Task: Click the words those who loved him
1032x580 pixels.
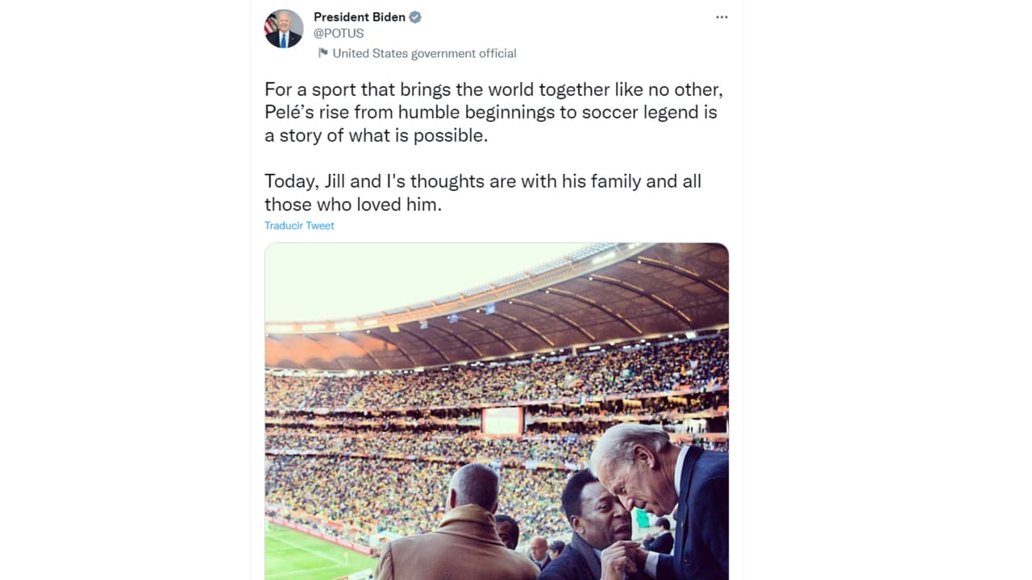Action: (353, 205)
